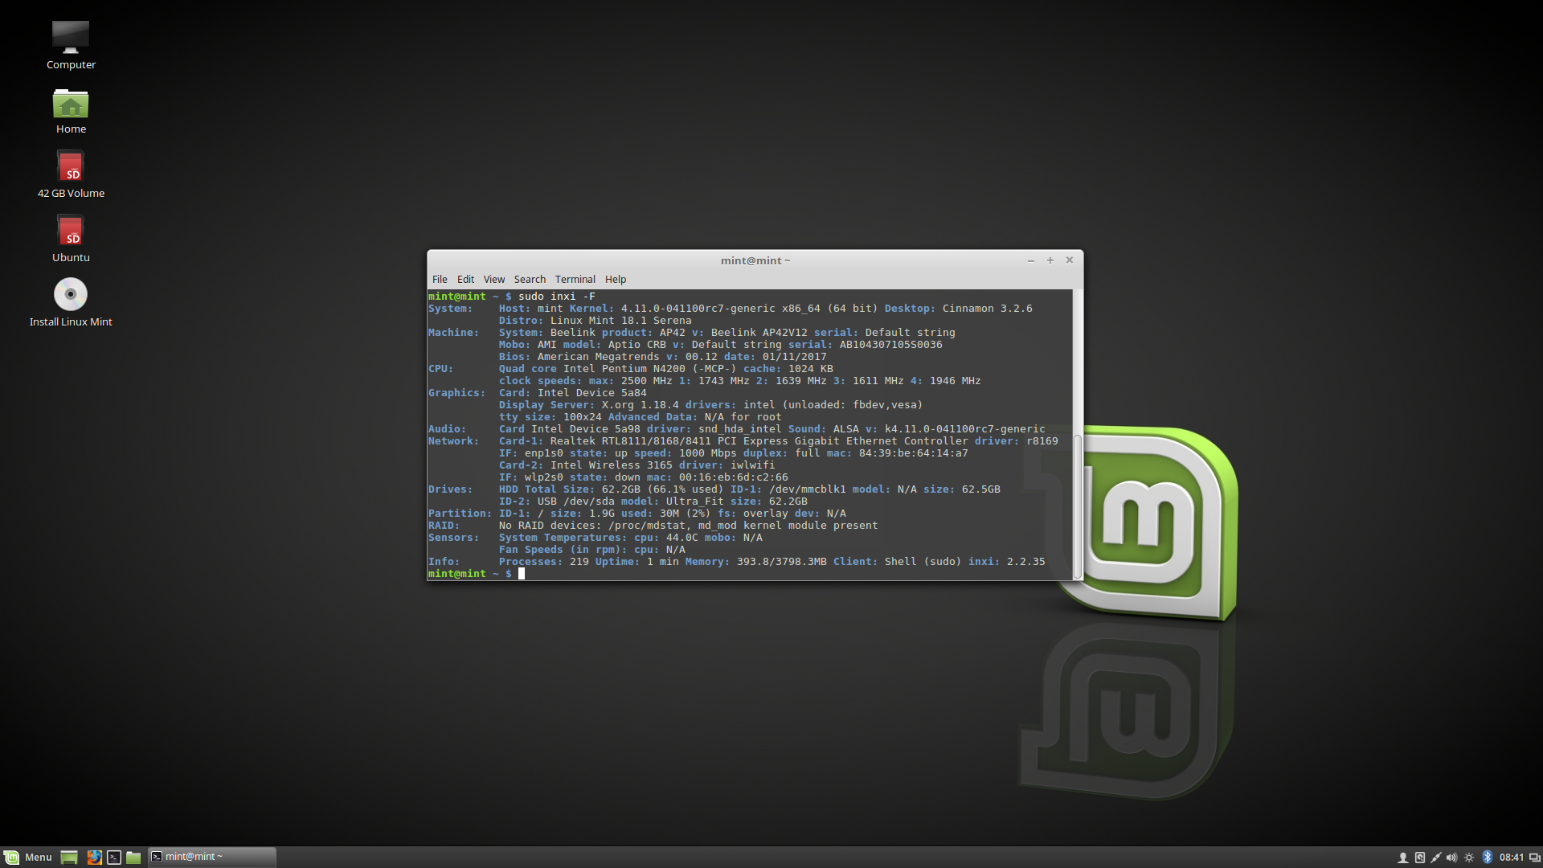The width and height of the screenshot is (1543, 868).
Task: Click the 'Sensors:' section label
Action: [x=454, y=538]
